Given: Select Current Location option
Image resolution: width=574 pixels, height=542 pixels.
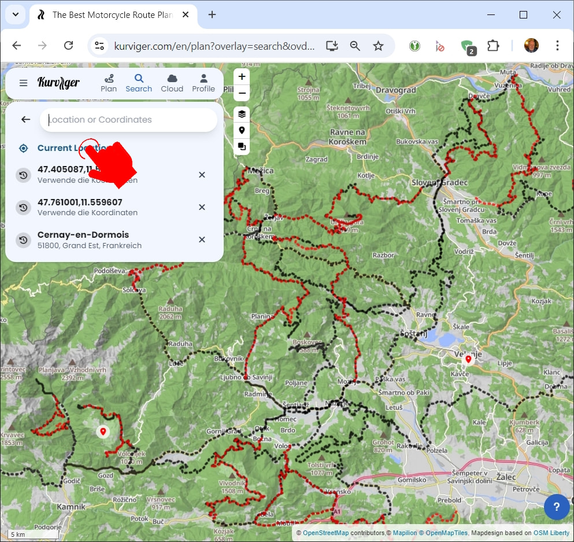Looking at the screenshot, I should coord(64,148).
